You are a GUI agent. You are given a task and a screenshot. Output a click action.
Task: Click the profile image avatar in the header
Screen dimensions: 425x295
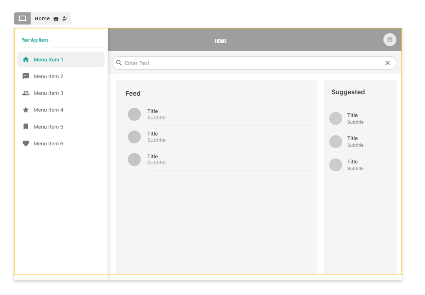(x=390, y=40)
